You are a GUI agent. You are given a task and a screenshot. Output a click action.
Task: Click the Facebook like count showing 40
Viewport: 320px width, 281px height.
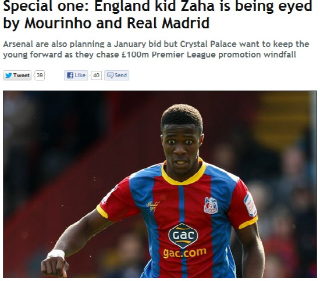pyautogui.click(x=96, y=75)
